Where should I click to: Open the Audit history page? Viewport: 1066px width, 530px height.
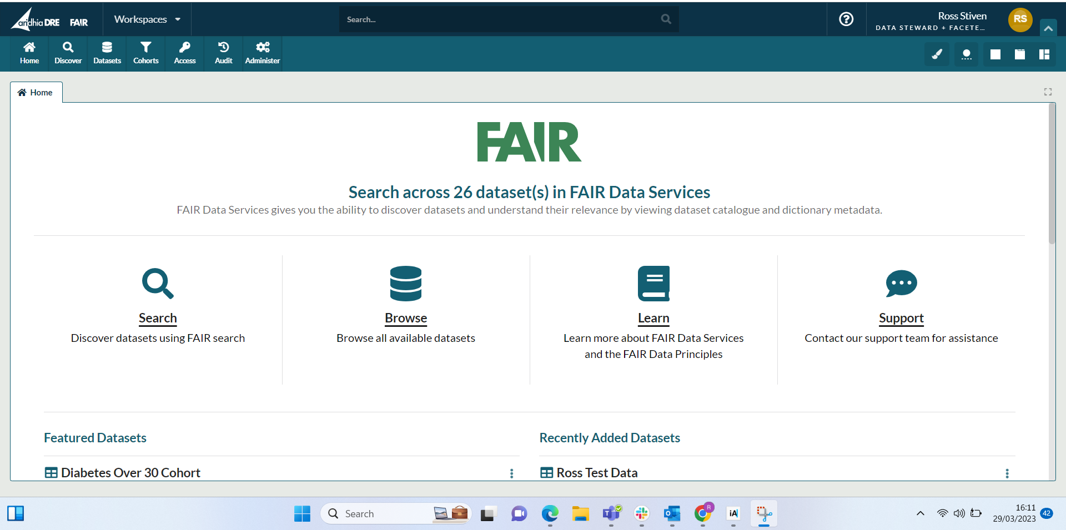point(223,53)
